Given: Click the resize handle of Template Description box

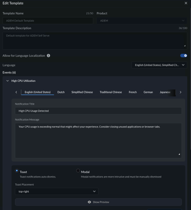Looking at the screenshot, I should click(185, 46).
